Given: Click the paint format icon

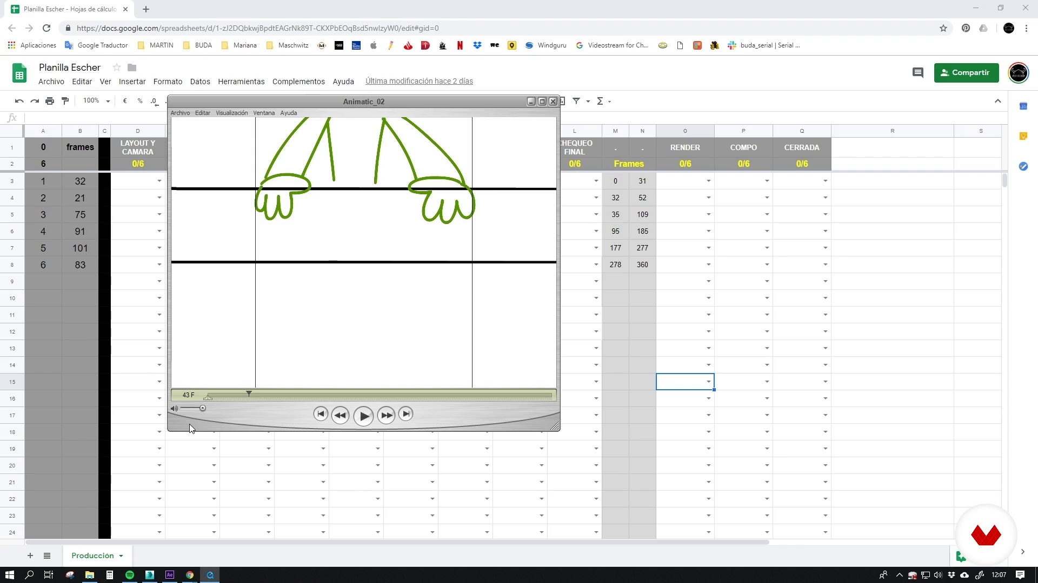Looking at the screenshot, I should (65, 101).
